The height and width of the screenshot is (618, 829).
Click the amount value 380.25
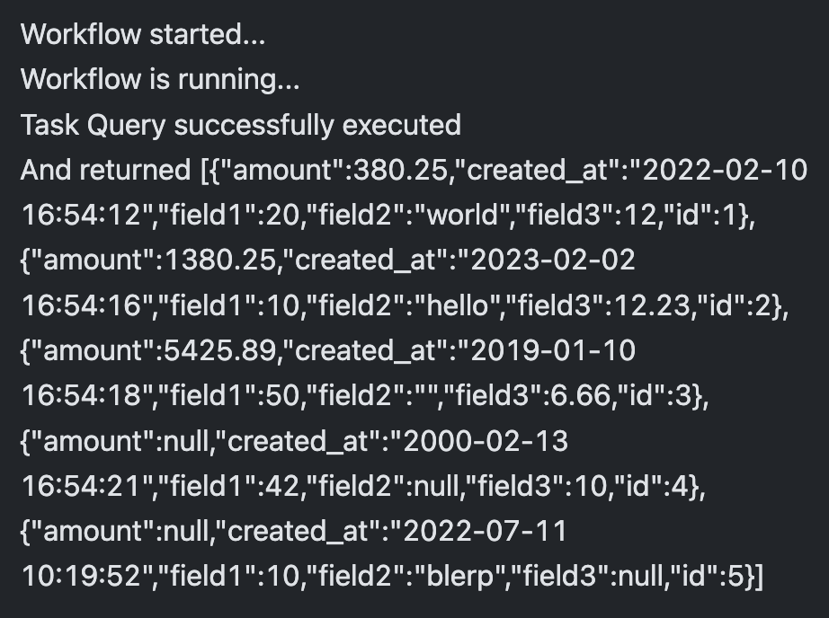click(403, 169)
